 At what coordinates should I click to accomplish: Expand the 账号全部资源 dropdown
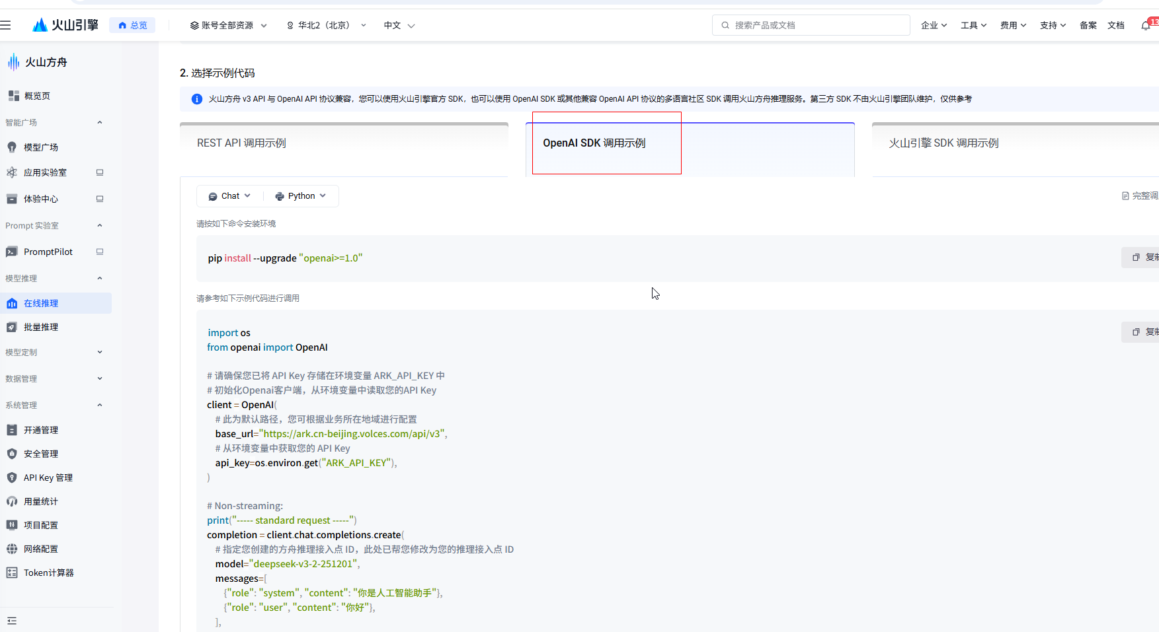coord(228,25)
